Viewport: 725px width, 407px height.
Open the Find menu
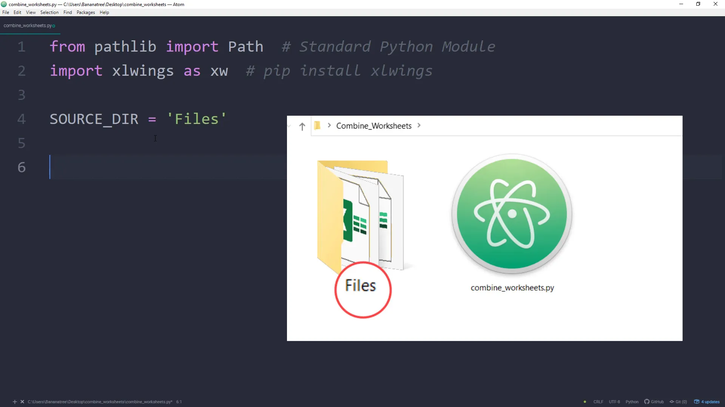[67, 12]
